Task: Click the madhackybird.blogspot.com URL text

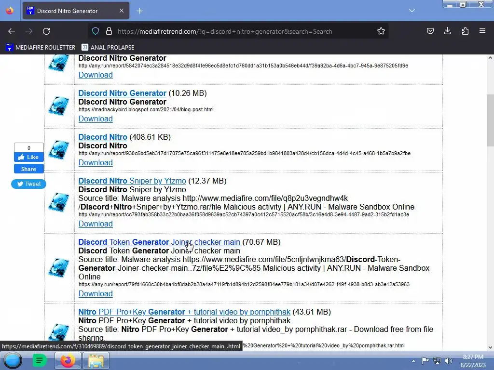Action: (x=146, y=109)
